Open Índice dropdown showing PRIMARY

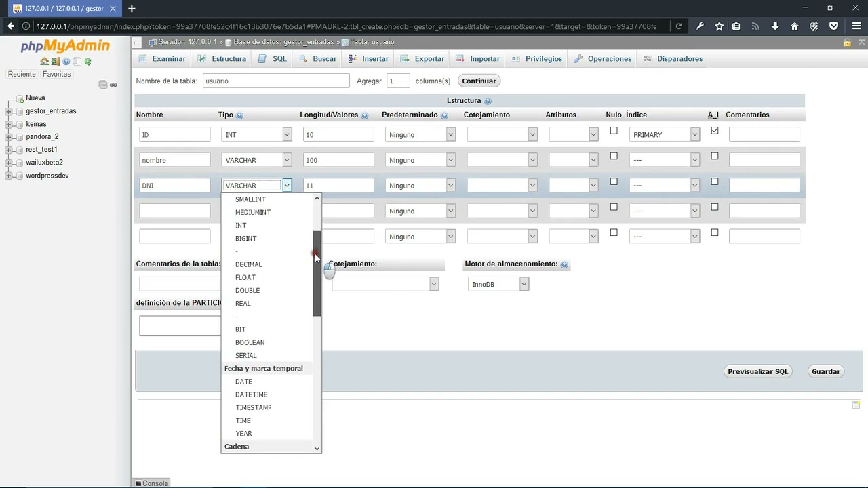(x=664, y=135)
